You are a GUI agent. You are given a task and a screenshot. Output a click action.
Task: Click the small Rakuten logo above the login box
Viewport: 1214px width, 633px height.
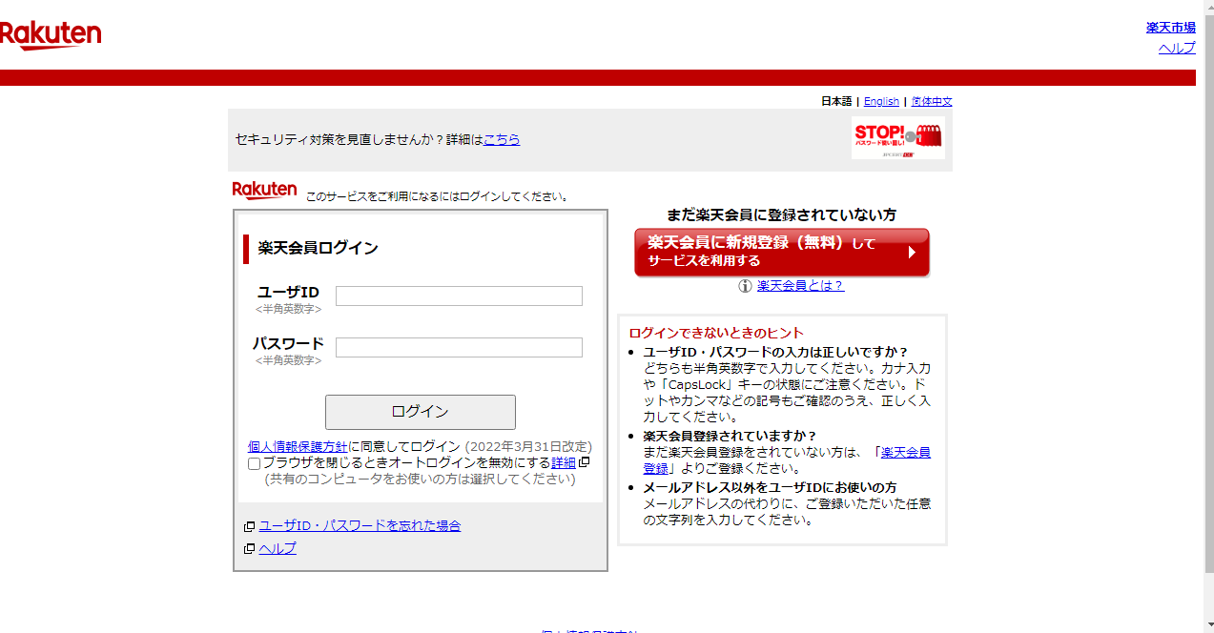265,191
